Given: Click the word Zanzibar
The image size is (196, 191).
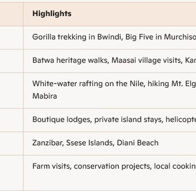Looking at the screenshot, I should pyautogui.click(x=48, y=143).
